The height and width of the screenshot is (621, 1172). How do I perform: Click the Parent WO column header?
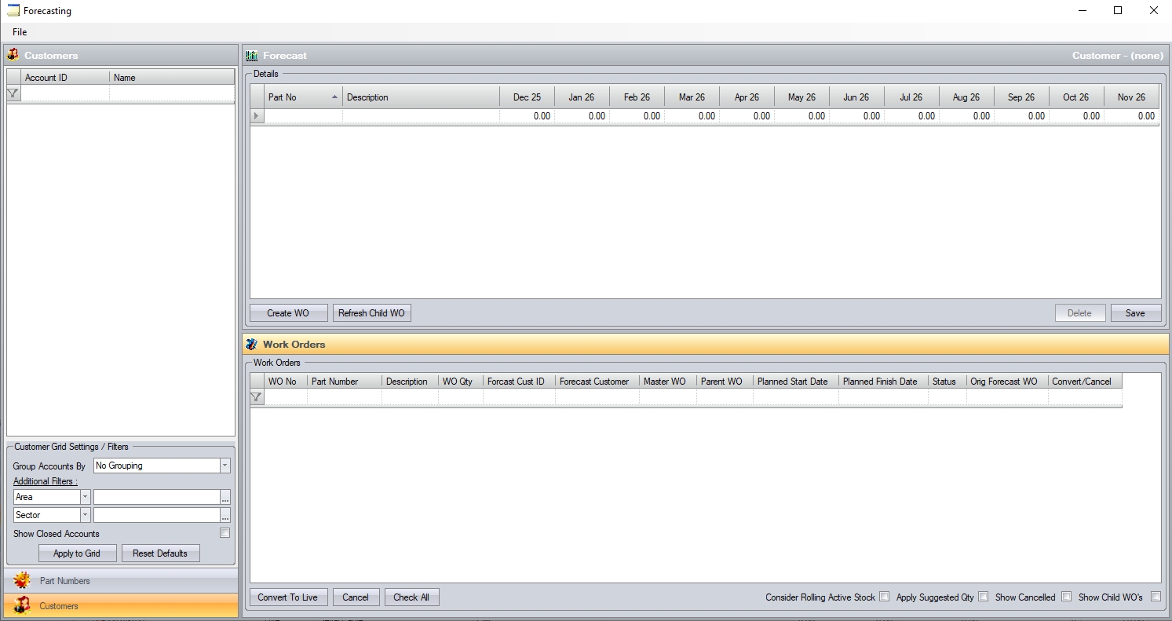click(x=725, y=382)
